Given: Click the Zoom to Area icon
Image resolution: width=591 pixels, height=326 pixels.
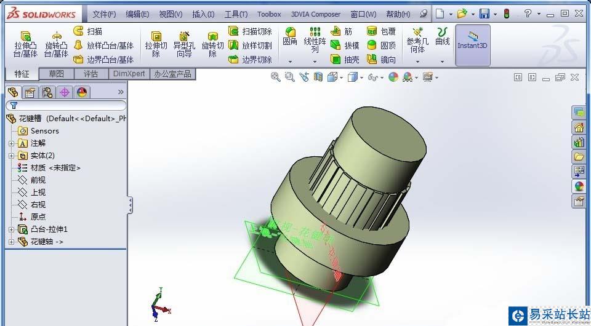Looking at the screenshot, I should pyautogui.click(x=289, y=77).
